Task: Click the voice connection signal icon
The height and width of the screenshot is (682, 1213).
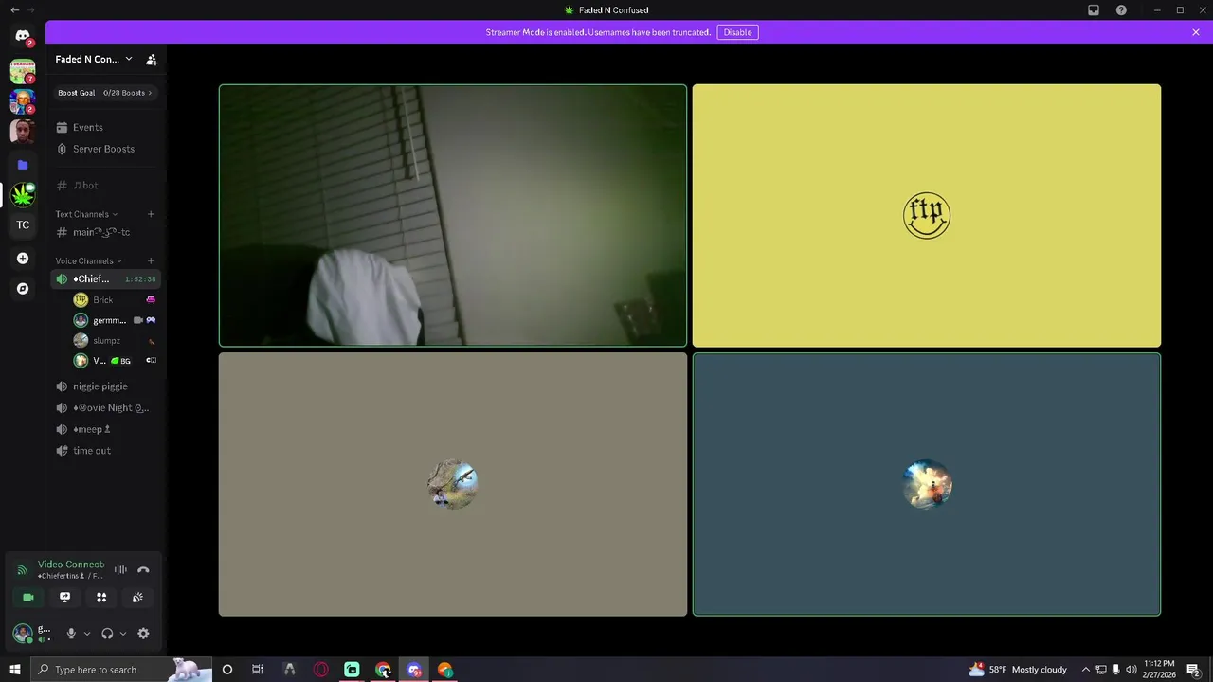Action: point(23,570)
